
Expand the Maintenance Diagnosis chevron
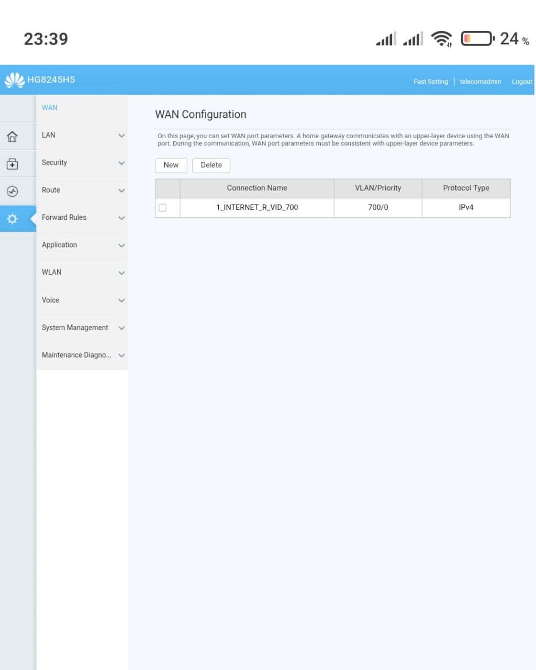coord(121,355)
